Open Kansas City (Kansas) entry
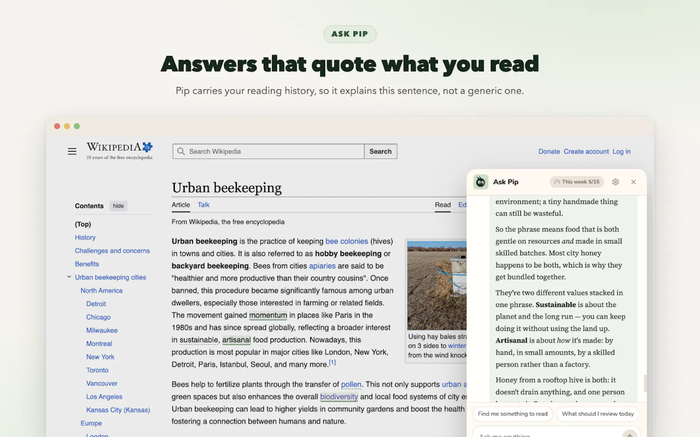700x437 pixels. tap(118, 410)
